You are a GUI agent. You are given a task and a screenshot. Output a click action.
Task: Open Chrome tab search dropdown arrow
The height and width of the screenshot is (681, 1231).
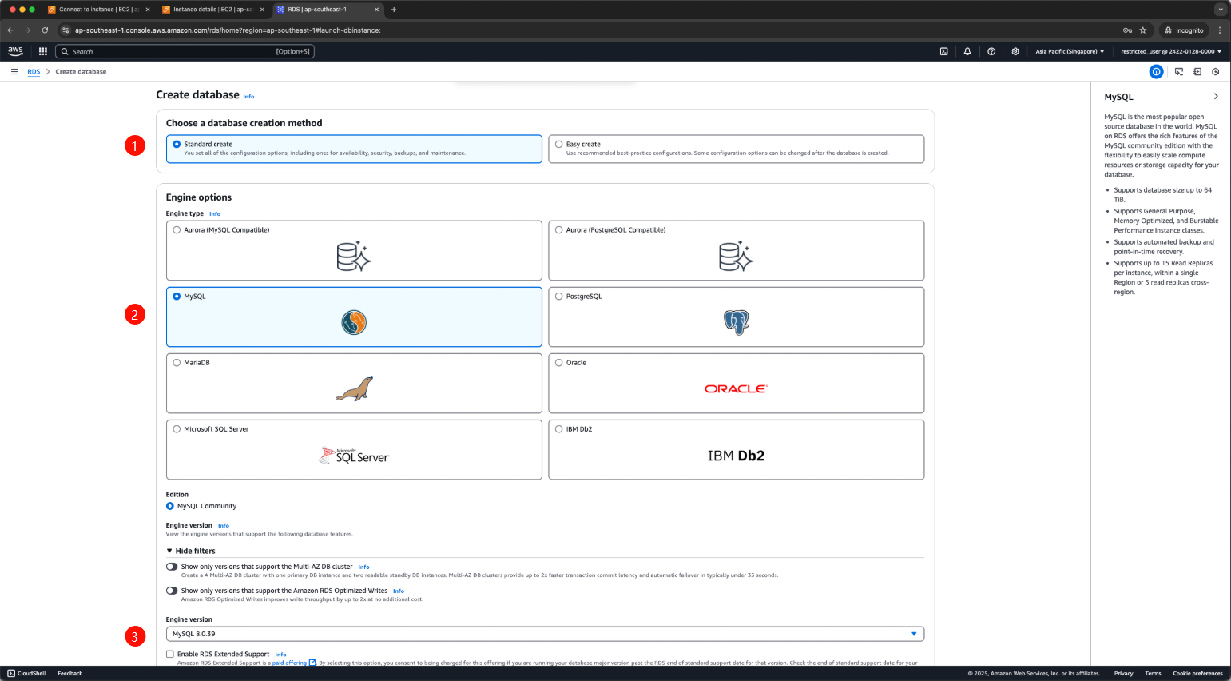tap(1221, 10)
